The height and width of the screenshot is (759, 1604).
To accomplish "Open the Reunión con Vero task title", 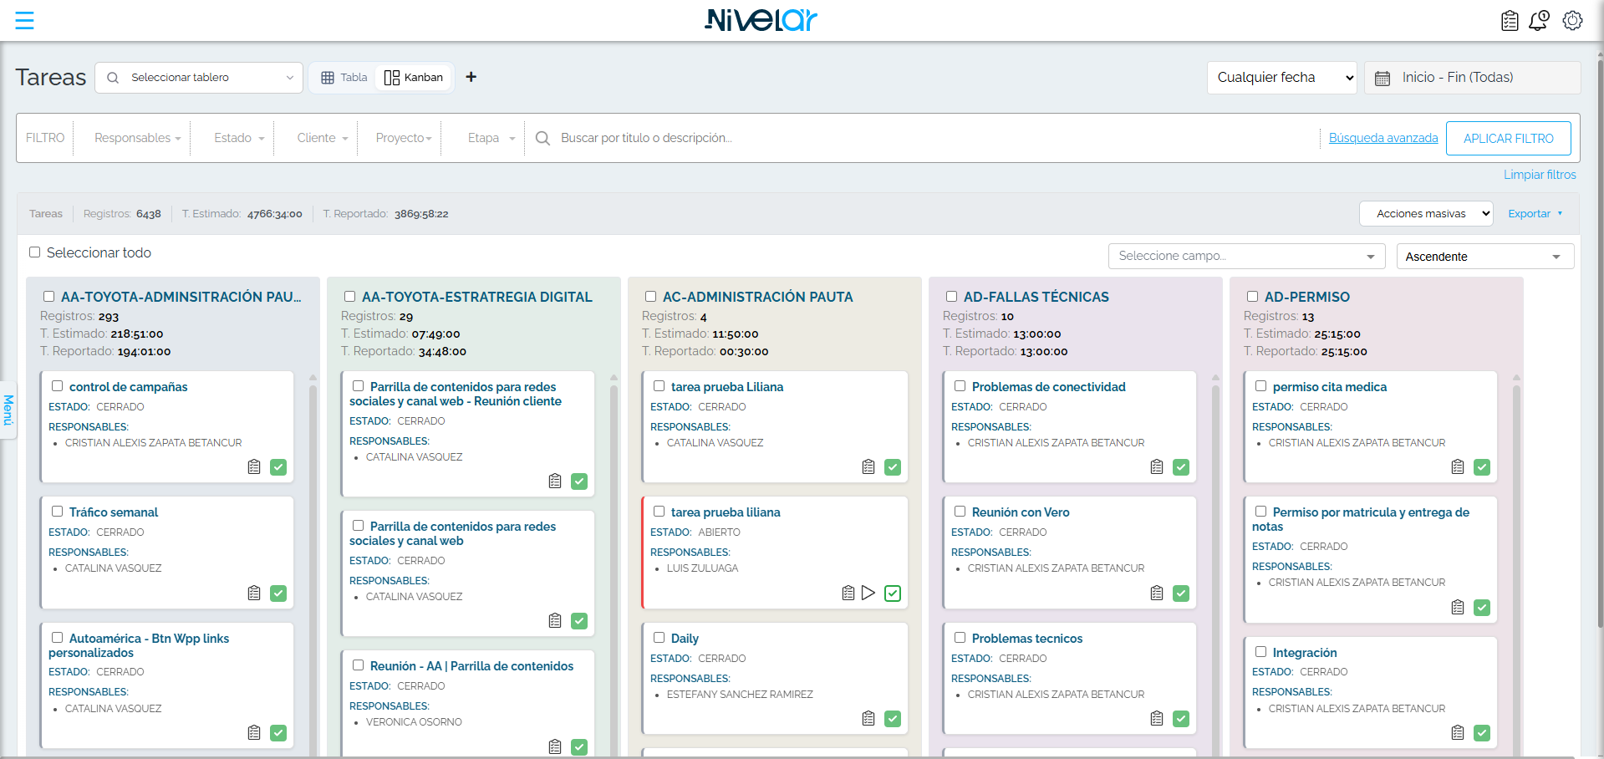I will point(1021,512).
